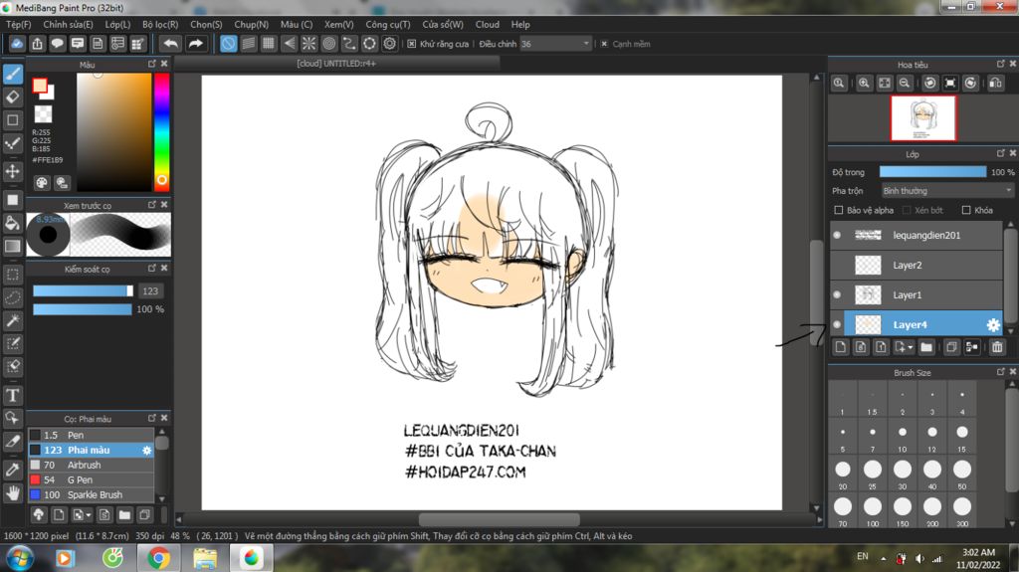
Task: Hide Layer1 visibility dot
Action: [837, 295]
